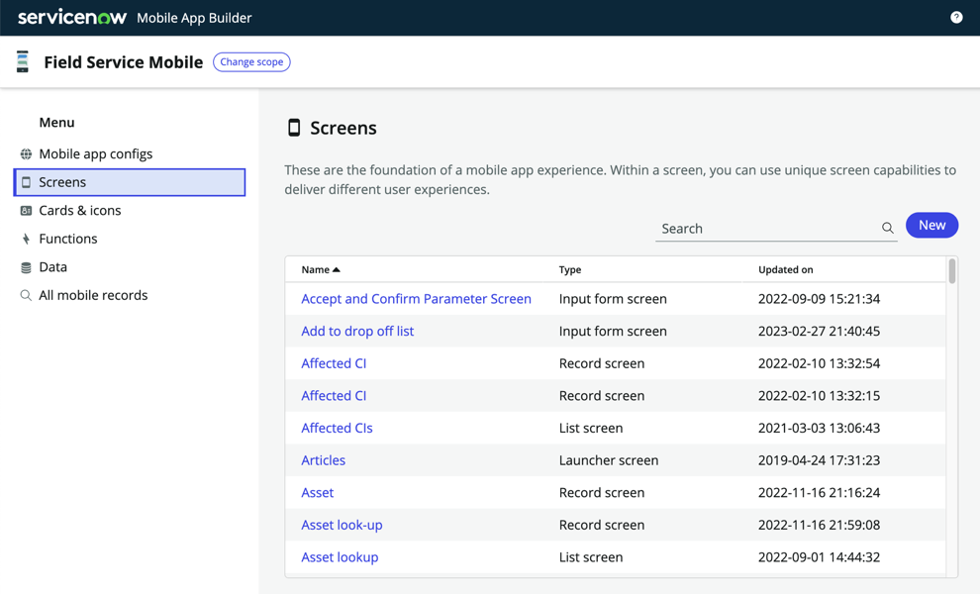Click the Name column header text
This screenshot has width=980, height=594.
(315, 269)
